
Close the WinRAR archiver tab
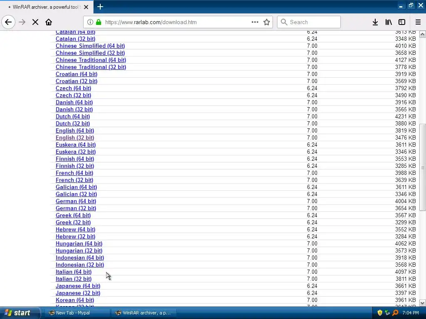tap(86, 7)
